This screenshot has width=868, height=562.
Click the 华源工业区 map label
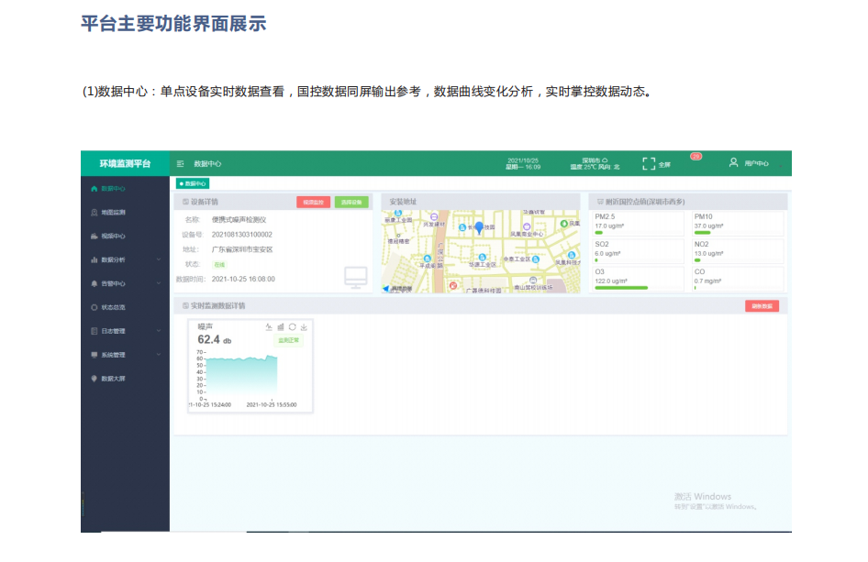(483, 264)
